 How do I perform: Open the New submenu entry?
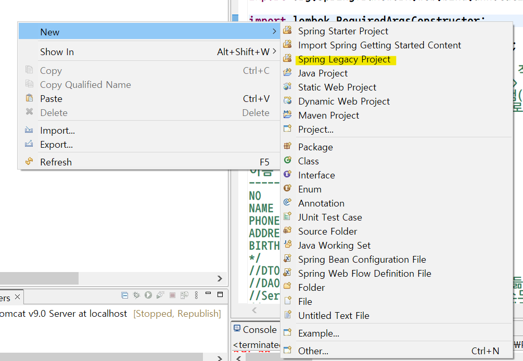click(x=149, y=32)
